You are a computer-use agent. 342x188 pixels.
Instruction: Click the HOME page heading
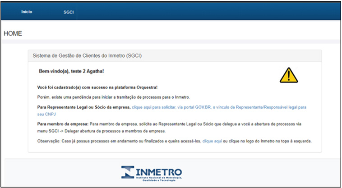(x=13, y=34)
